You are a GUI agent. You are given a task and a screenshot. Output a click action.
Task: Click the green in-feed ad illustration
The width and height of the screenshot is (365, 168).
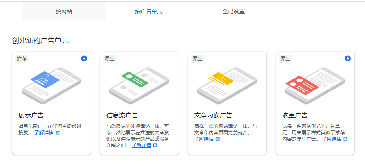[x=134, y=79]
